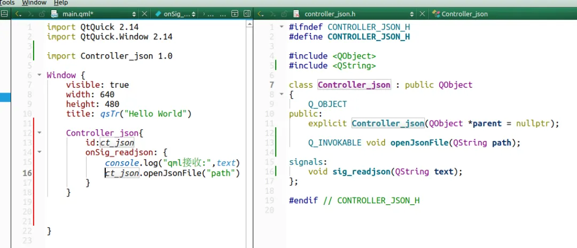Click '#endif // CONTROLLER_JSON_H' line
This screenshot has width=577, height=248.
pyautogui.click(x=354, y=201)
